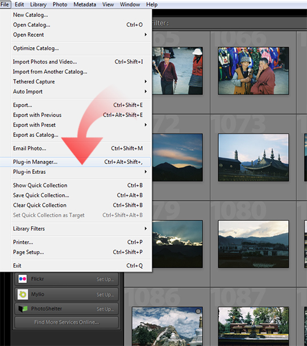The height and width of the screenshot is (346, 307).
Task: Click Set Up for Flickr
Action: [105, 279]
